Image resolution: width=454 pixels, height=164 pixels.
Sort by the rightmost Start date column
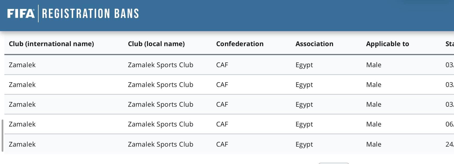[450, 44]
